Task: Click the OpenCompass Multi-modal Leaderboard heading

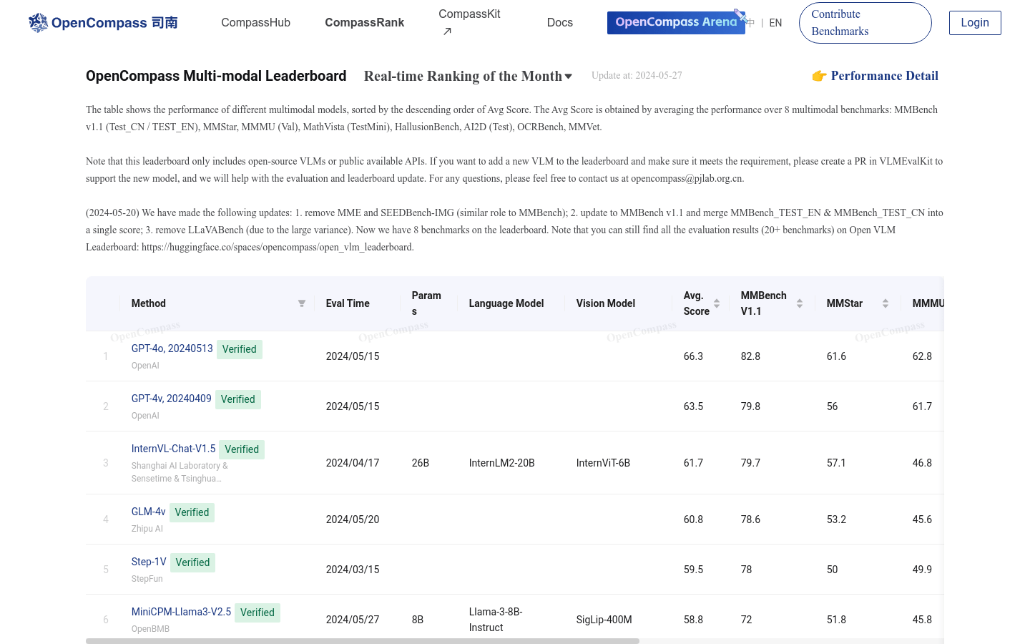Action: pos(216,76)
